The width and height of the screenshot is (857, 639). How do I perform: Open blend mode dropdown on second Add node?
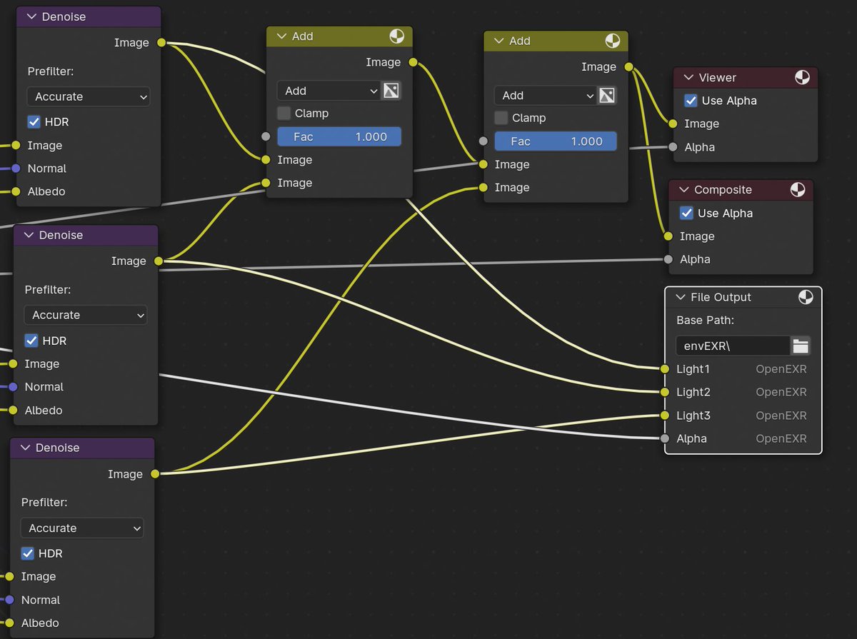[x=546, y=95]
